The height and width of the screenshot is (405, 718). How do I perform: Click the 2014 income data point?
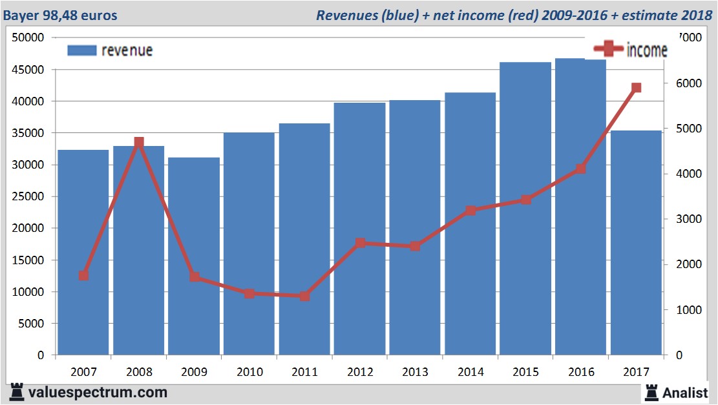[x=470, y=211]
